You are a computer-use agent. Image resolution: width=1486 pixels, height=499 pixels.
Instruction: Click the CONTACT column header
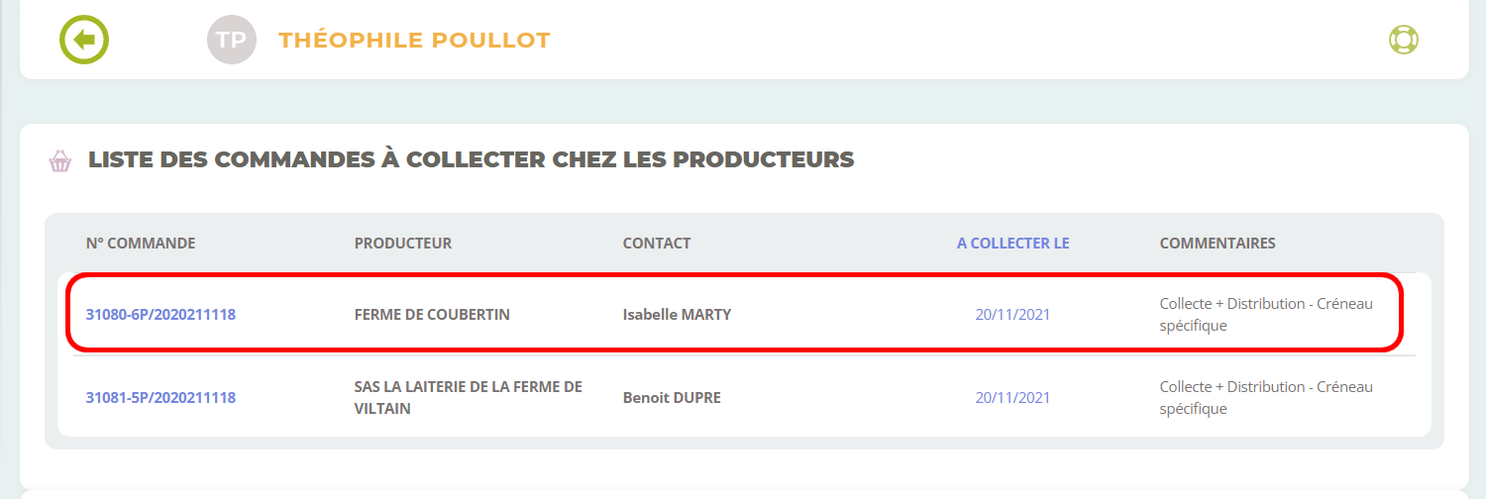click(657, 244)
